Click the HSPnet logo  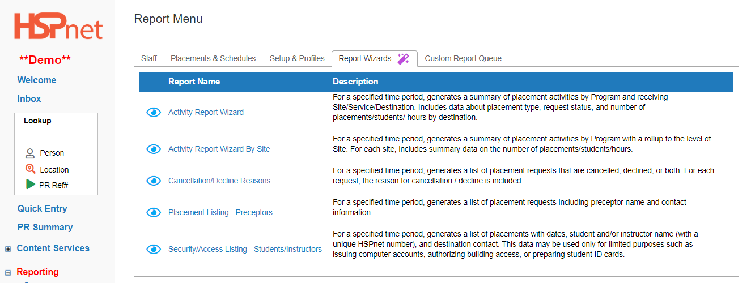[x=58, y=27]
